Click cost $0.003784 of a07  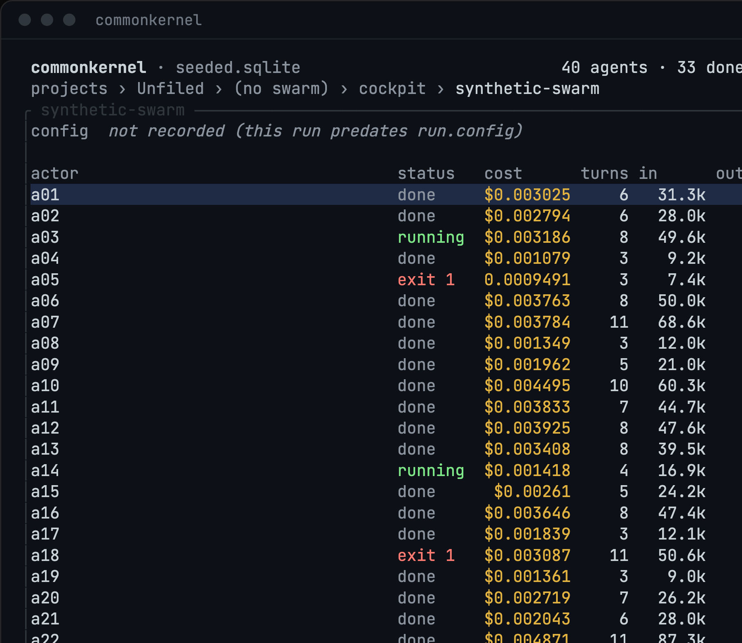tap(527, 322)
